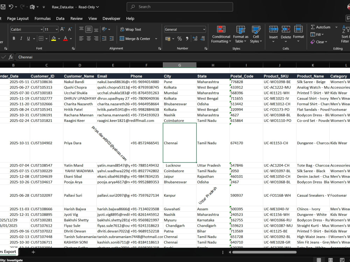The width and height of the screenshot is (350, 262).
Task: Align text left
Action: coord(81,38)
